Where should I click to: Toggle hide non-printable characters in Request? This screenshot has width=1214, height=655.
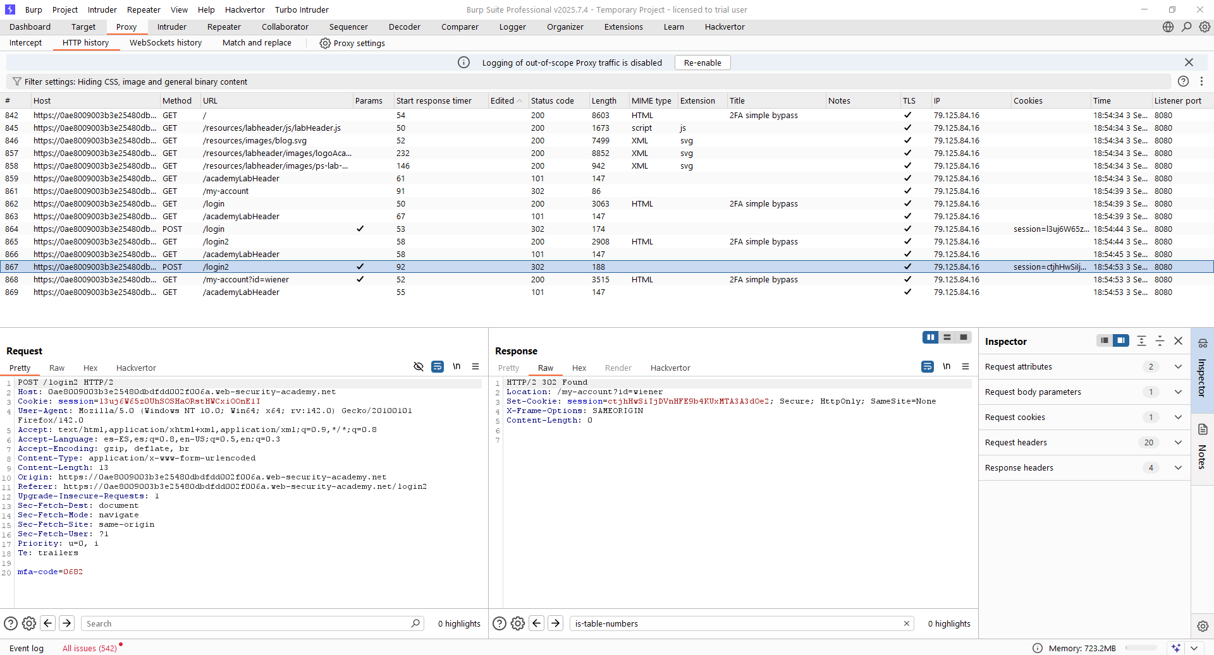pyautogui.click(x=418, y=366)
